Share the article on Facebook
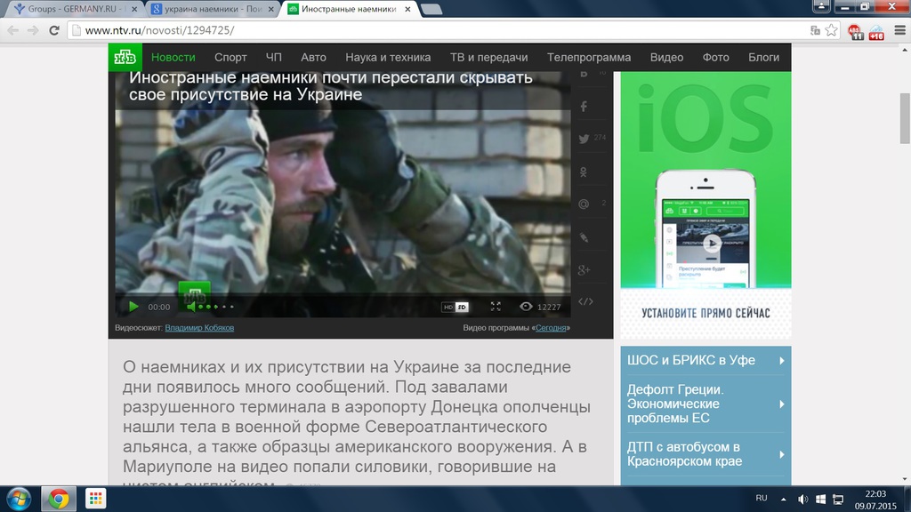The height and width of the screenshot is (512, 911). pos(584,107)
